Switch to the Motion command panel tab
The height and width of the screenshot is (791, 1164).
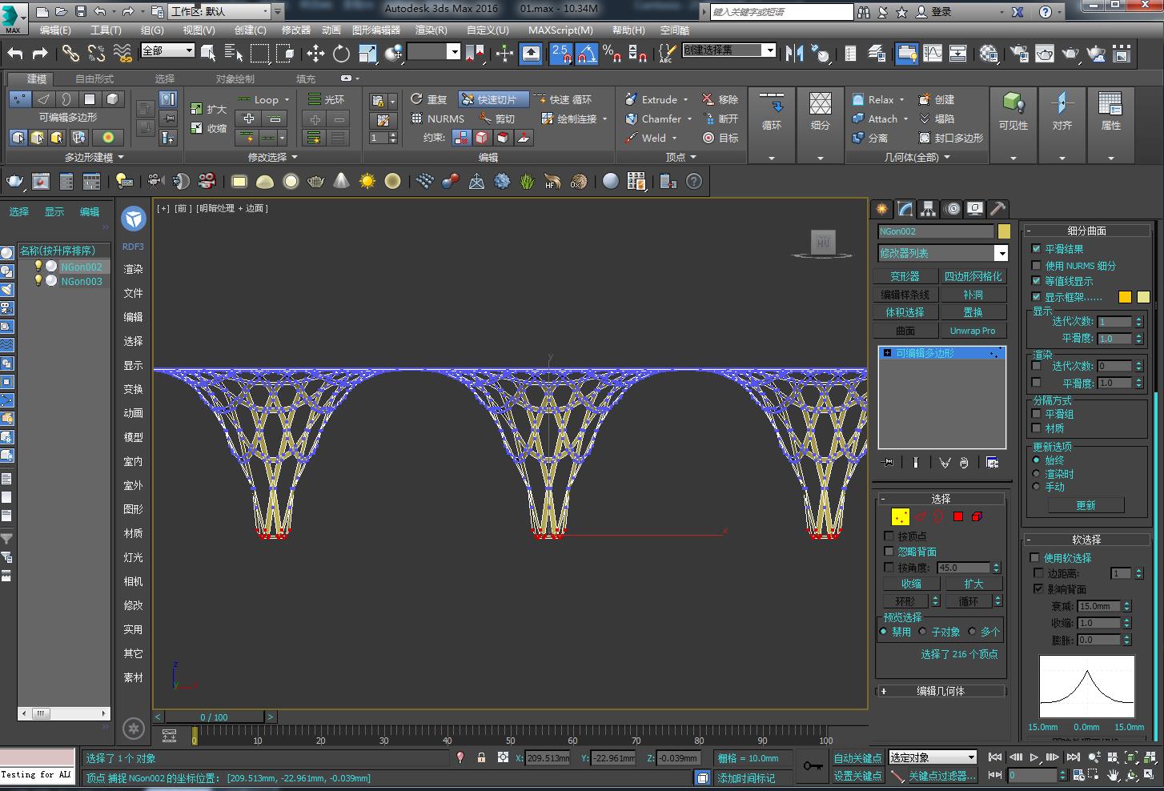point(952,209)
